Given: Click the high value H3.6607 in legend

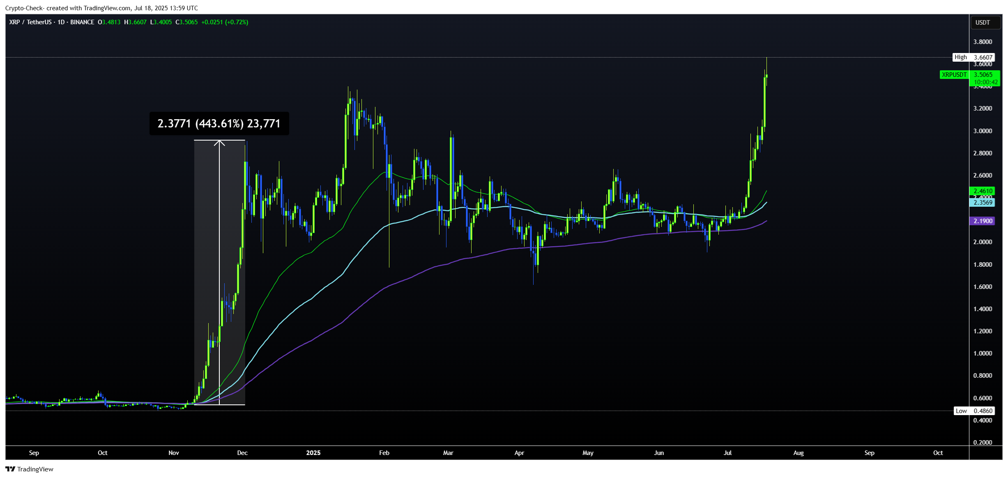Looking at the screenshot, I should coord(136,22).
